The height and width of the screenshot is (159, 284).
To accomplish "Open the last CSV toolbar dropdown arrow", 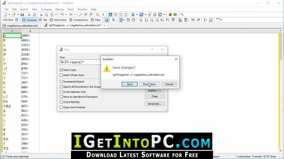I will 221,20.
